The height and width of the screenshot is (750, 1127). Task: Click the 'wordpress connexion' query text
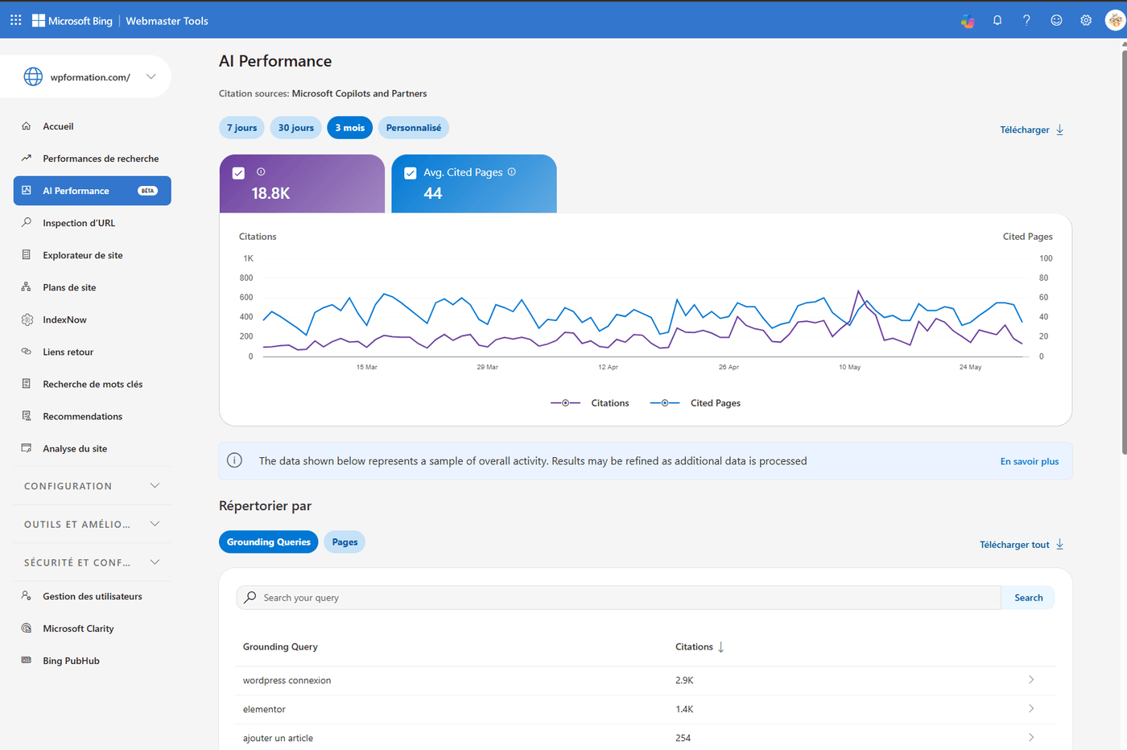[287, 680]
